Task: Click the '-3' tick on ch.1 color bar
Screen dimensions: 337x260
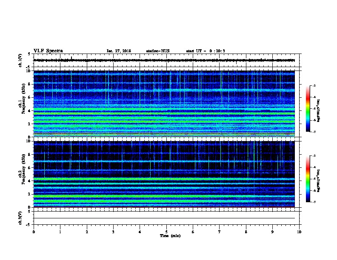Action: pyautogui.click(x=314, y=85)
